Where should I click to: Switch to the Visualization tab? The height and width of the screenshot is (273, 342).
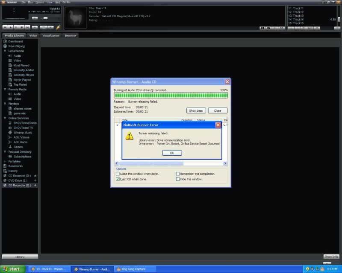[51, 35]
